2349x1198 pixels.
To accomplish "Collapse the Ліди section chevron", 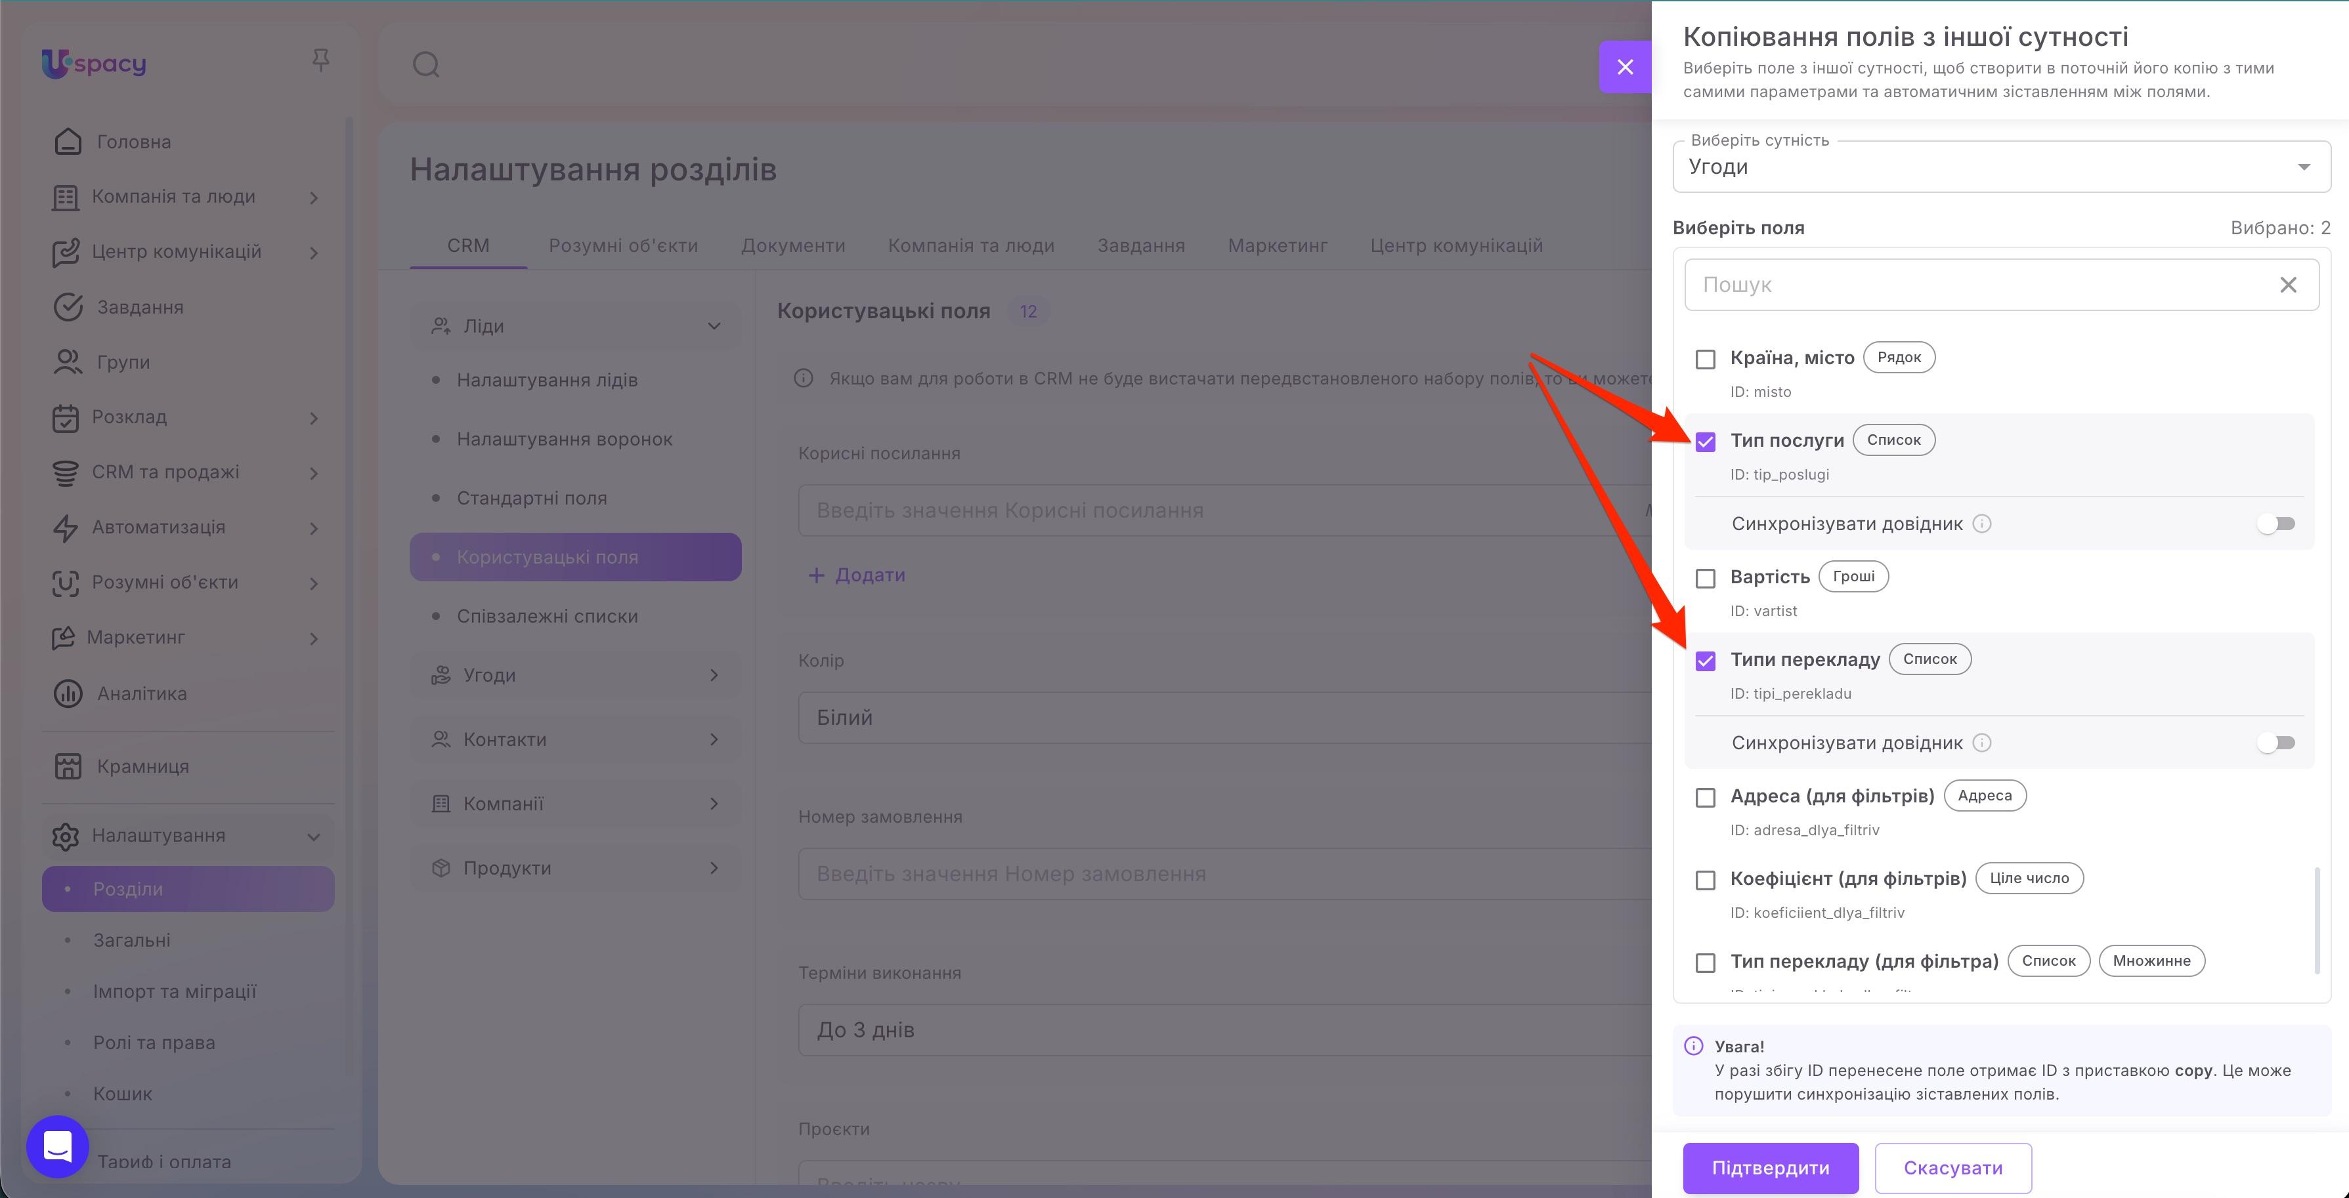I will (714, 326).
